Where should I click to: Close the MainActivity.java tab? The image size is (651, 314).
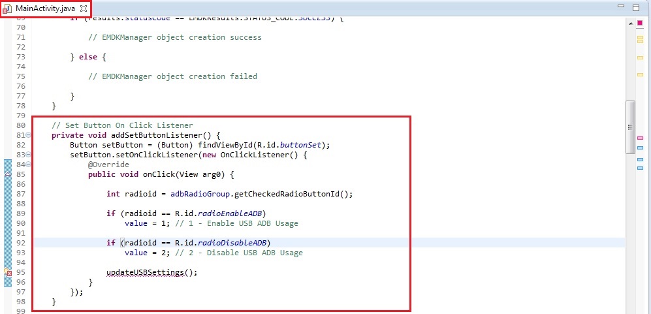tap(83, 8)
